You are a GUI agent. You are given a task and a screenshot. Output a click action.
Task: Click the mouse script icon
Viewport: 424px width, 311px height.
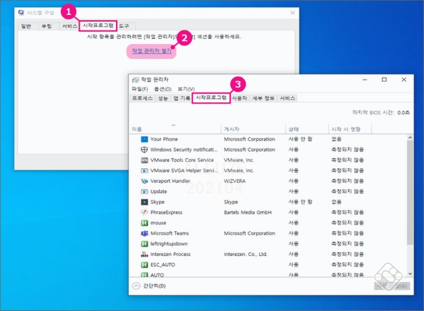click(x=145, y=223)
